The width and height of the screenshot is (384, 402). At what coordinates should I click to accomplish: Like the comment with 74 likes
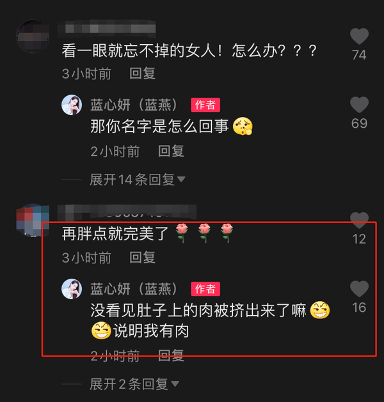[359, 36]
